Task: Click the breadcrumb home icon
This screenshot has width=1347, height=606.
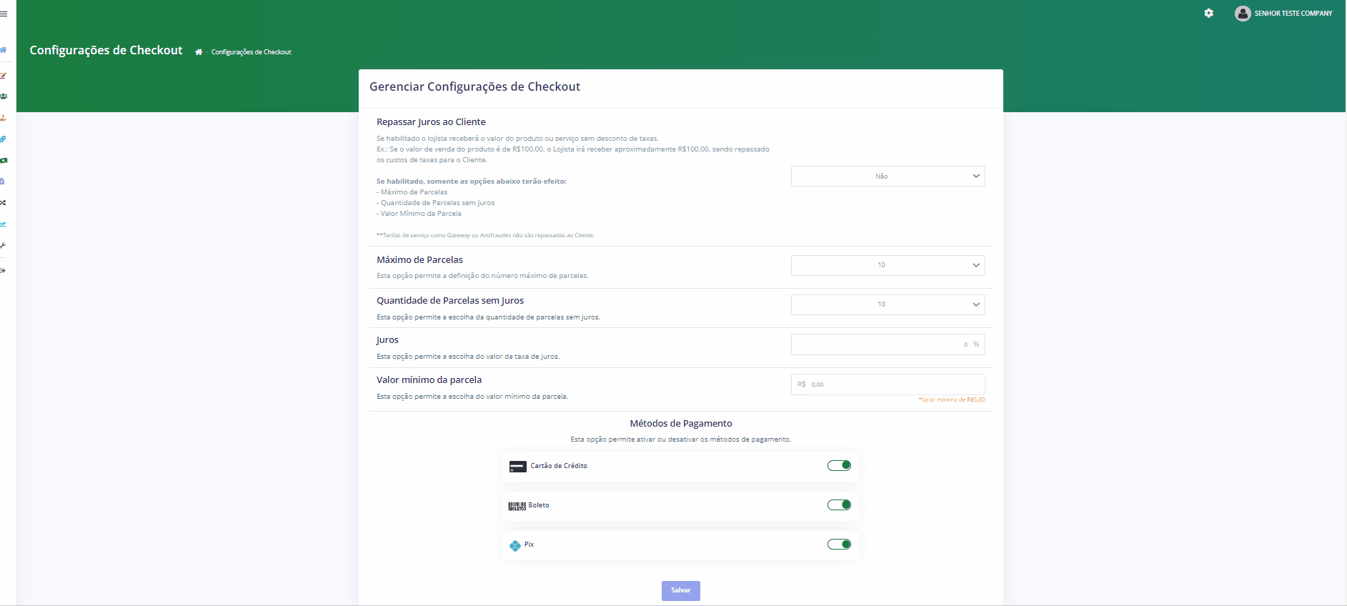Action: coord(199,52)
